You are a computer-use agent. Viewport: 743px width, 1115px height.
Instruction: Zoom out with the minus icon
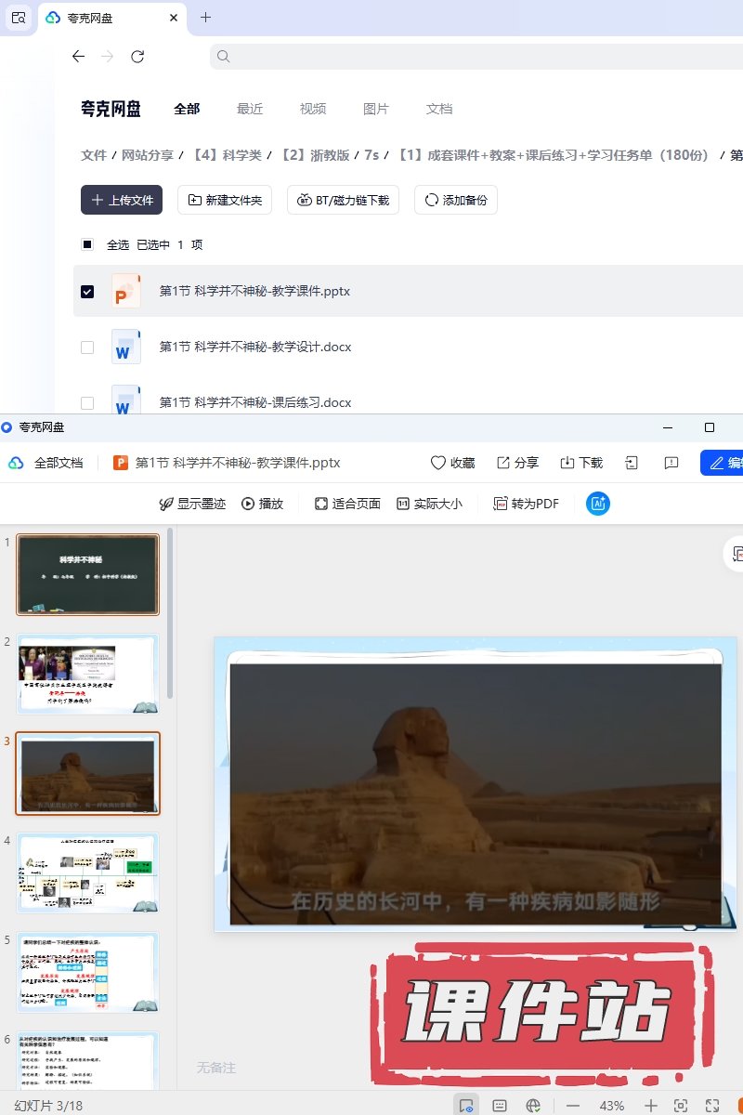[x=573, y=1106]
